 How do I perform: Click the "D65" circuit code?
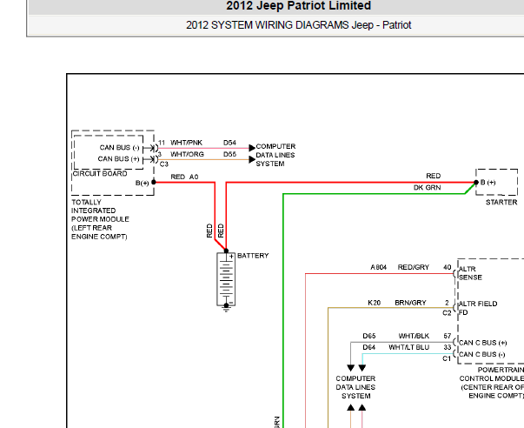click(x=369, y=336)
